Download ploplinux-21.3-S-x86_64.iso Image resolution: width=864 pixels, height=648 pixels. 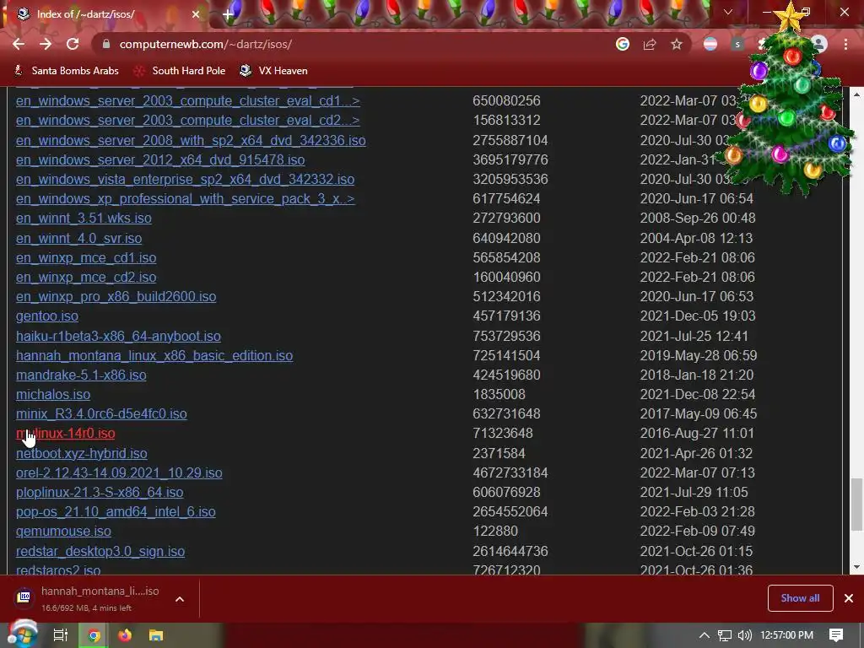coord(100,492)
